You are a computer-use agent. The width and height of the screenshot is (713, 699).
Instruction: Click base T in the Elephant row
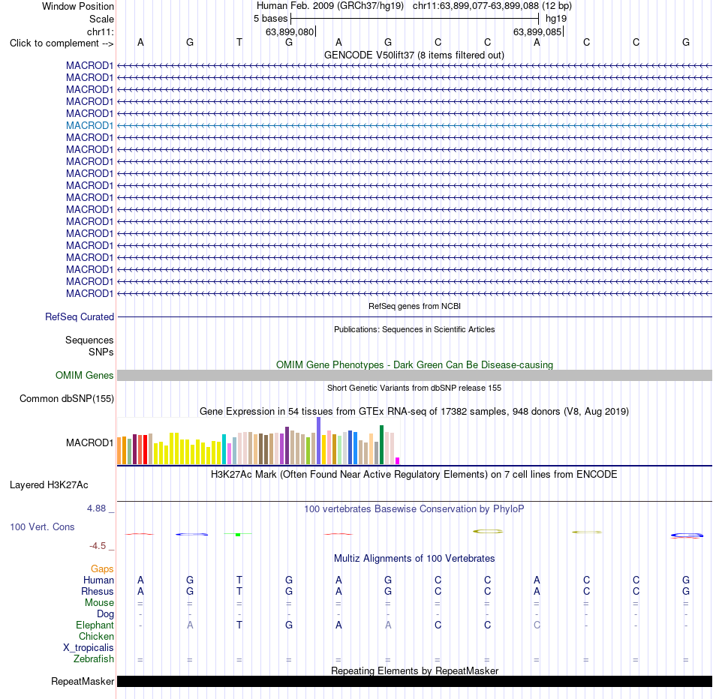pyautogui.click(x=239, y=625)
